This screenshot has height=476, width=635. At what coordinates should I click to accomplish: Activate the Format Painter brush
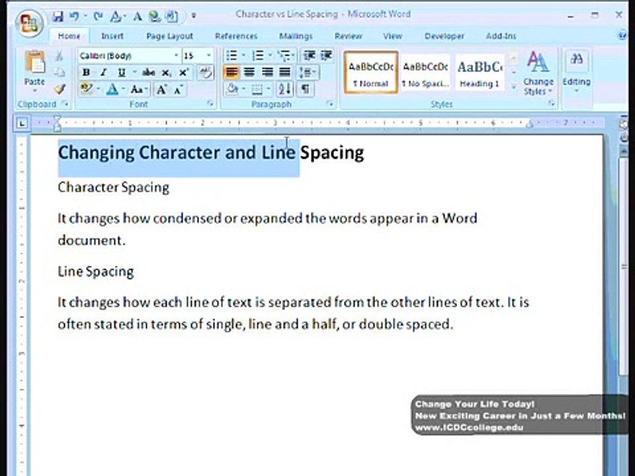(x=59, y=89)
